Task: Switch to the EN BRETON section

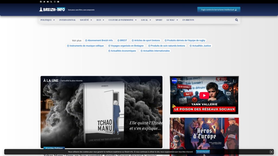Action: 188,20
